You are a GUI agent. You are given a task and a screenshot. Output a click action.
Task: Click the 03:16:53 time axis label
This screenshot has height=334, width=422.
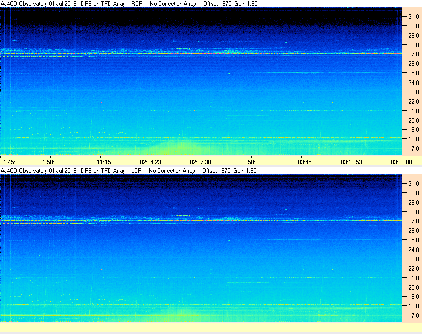click(351, 162)
